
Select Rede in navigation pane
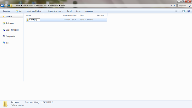point(7,43)
